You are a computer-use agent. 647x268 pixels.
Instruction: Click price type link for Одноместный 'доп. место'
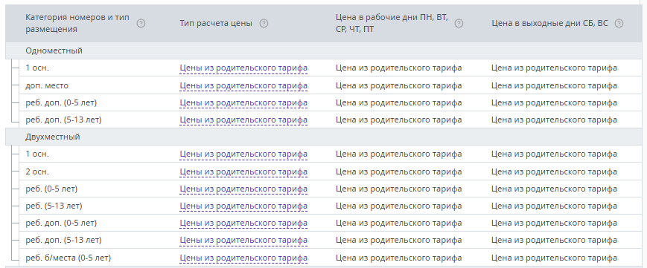[243, 85]
